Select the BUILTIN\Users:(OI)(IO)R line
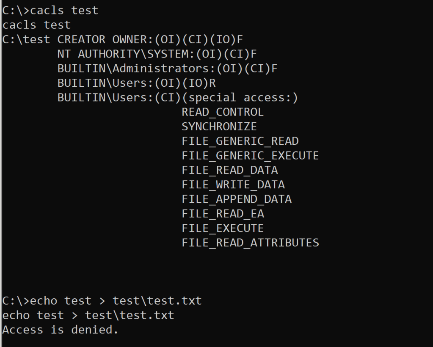Image resolution: width=433 pixels, height=347 pixels. tap(137, 83)
